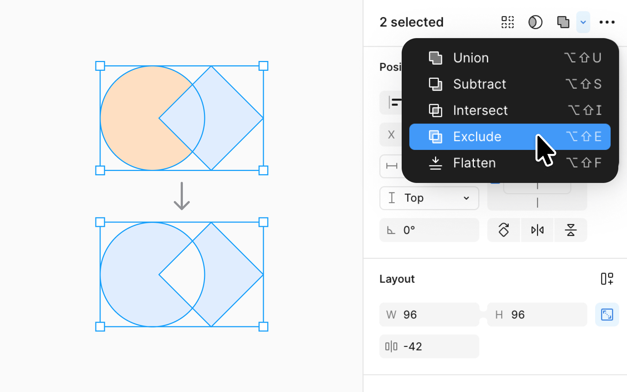The width and height of the screenshot is (627, 392).
Task: Select Union from the menu
Action: 471,57
